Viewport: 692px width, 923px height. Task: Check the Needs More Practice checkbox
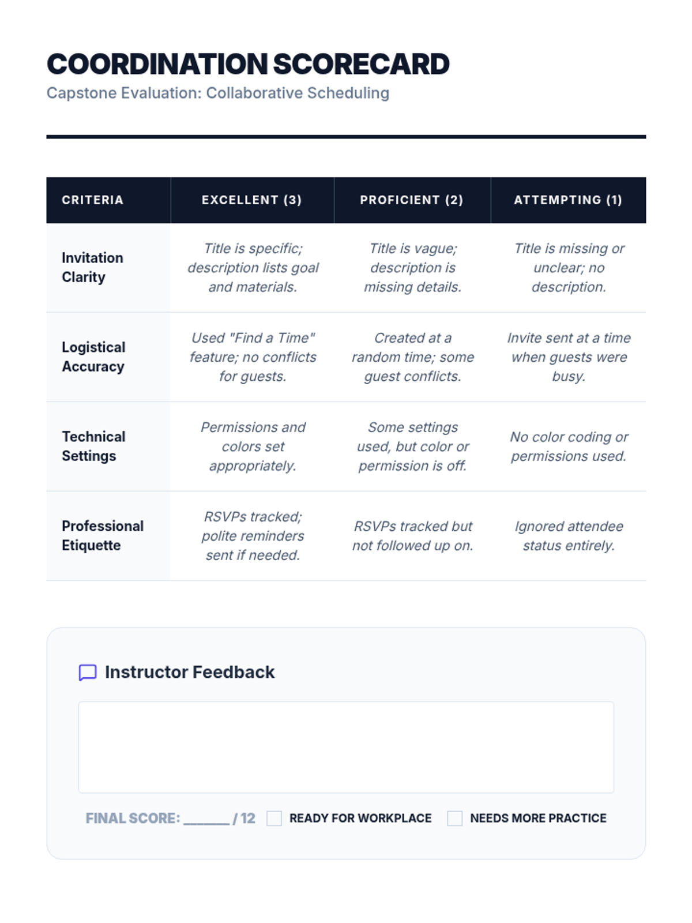(455, 818)
